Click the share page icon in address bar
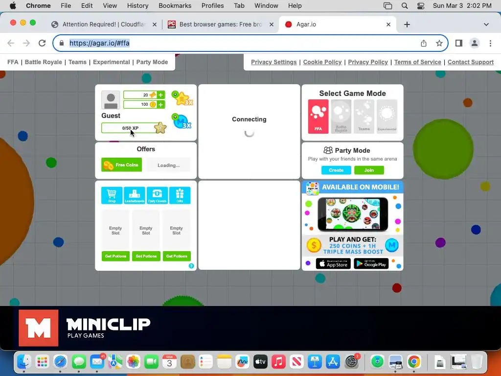Image resolution: width=501 pixels, height=376 pixels. click(424, 43)
